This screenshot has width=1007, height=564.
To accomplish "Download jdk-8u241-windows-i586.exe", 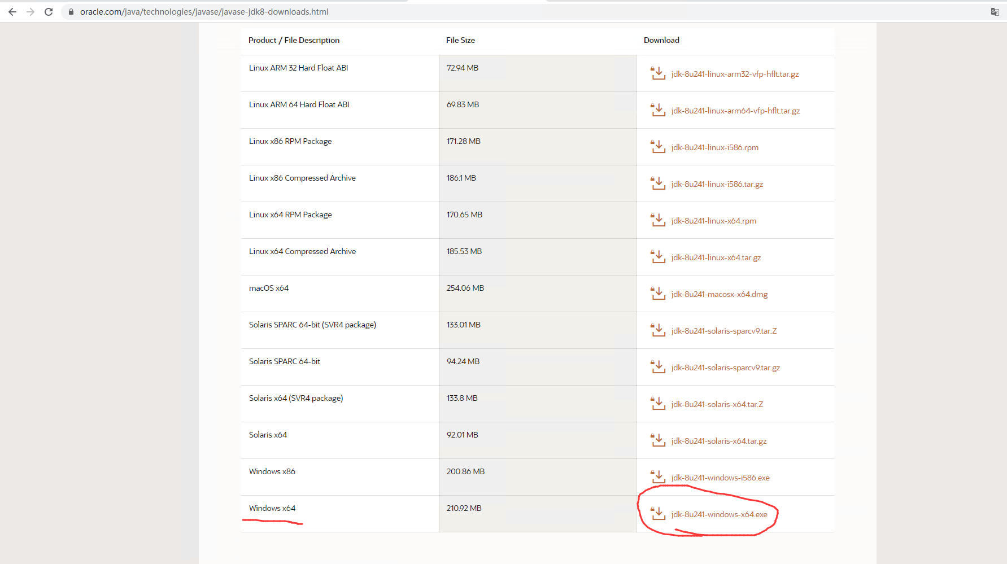I will tap(721, 478).
